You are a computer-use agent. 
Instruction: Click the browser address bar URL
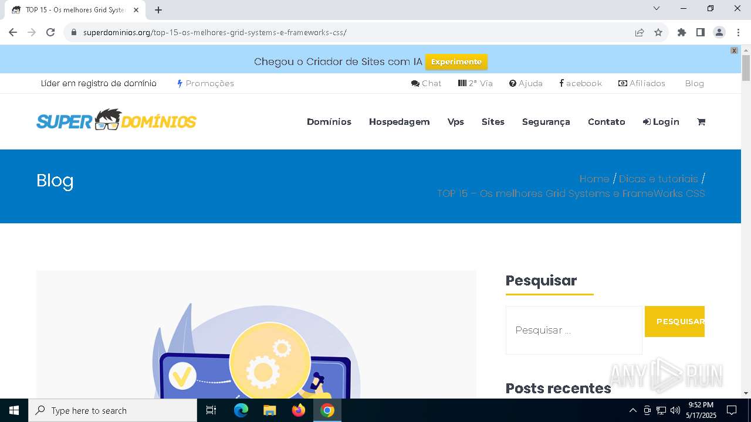[215, 32]
